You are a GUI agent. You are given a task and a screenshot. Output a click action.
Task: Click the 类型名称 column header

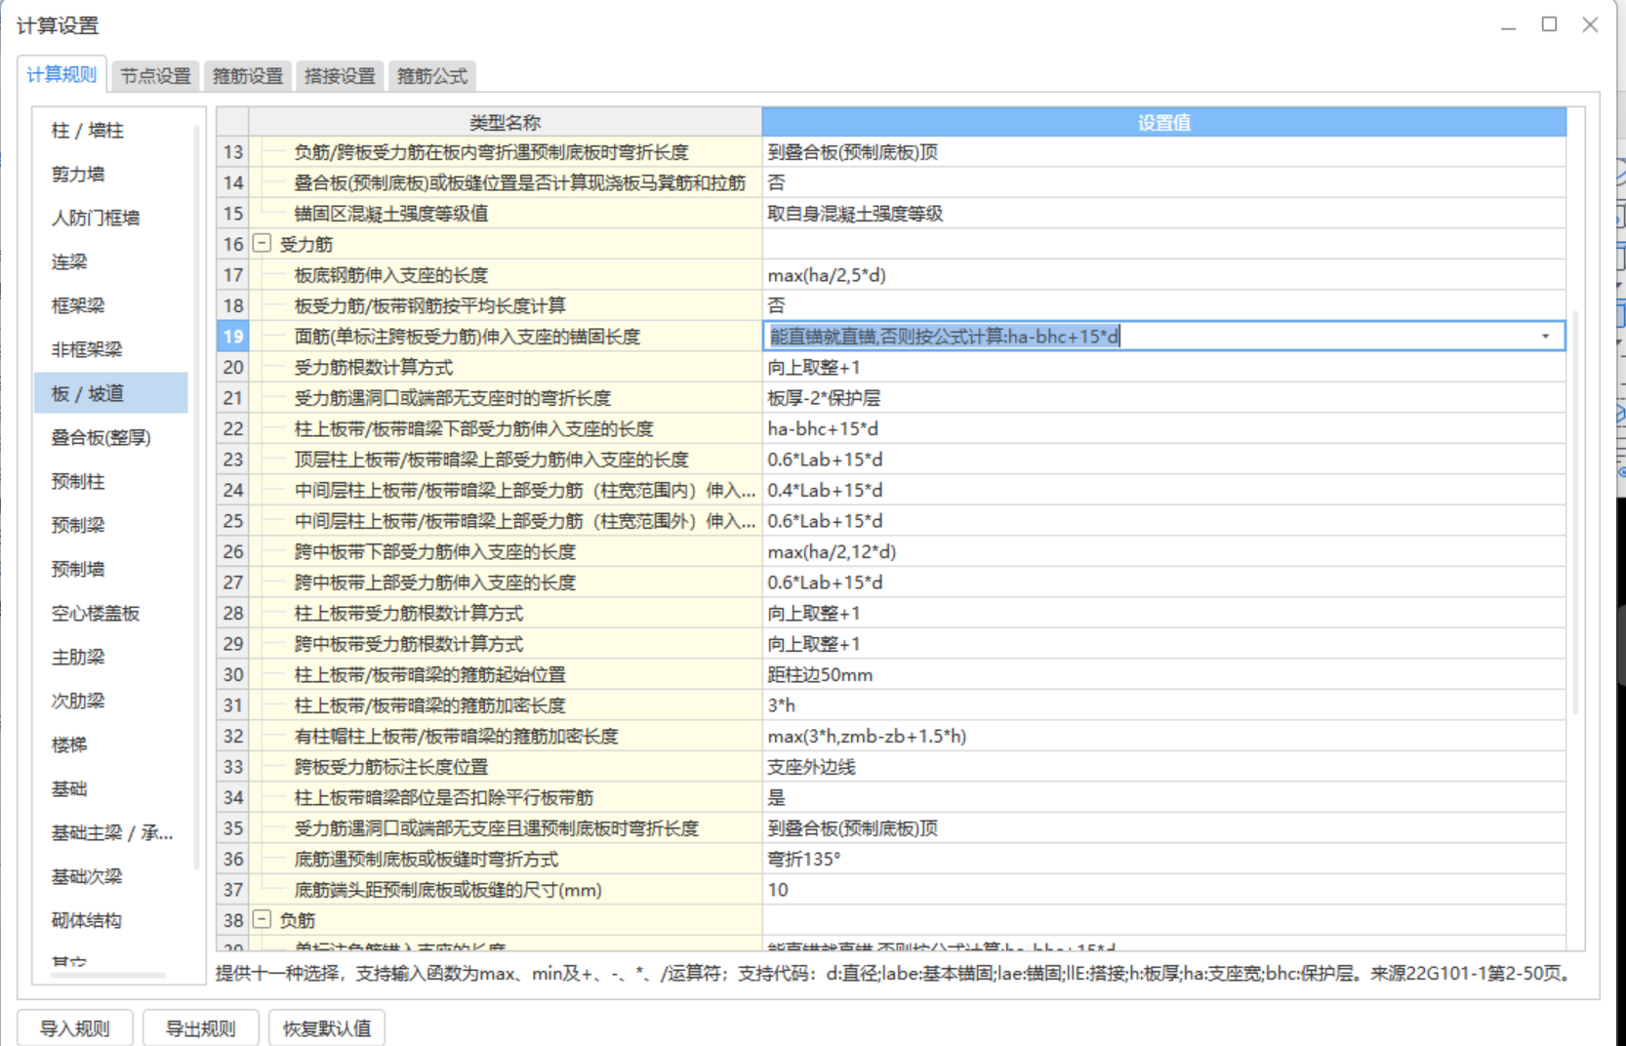pyautogui.click(x=505, y=122)
